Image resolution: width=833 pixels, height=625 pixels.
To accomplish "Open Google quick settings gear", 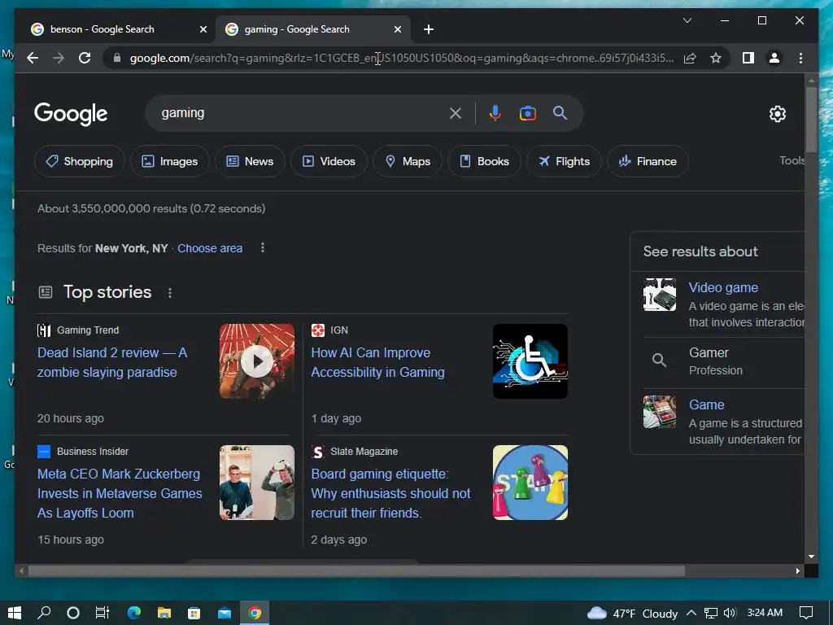I will coord(777,114).
